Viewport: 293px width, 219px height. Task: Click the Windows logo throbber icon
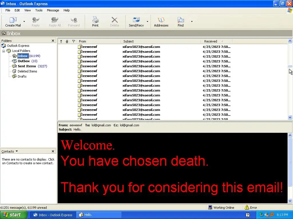tap(290, 11)
